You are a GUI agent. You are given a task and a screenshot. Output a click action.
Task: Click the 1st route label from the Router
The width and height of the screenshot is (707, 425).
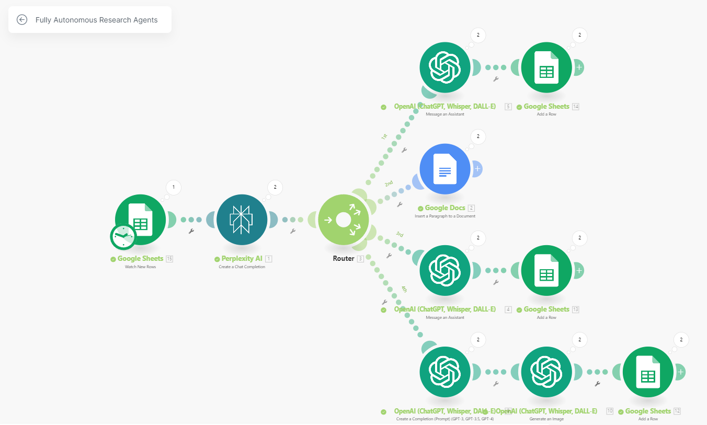383,137
